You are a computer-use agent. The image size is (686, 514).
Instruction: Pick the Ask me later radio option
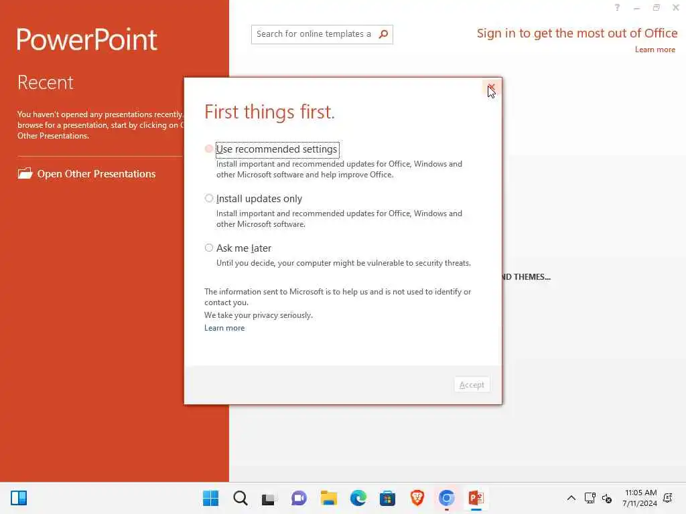(209, 248)
